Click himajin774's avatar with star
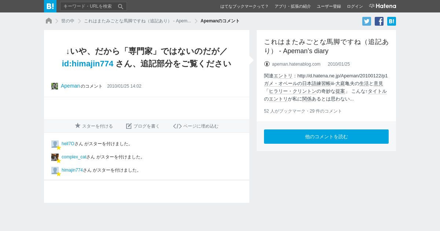Screen dimensions: 440x231 (55, 171)
